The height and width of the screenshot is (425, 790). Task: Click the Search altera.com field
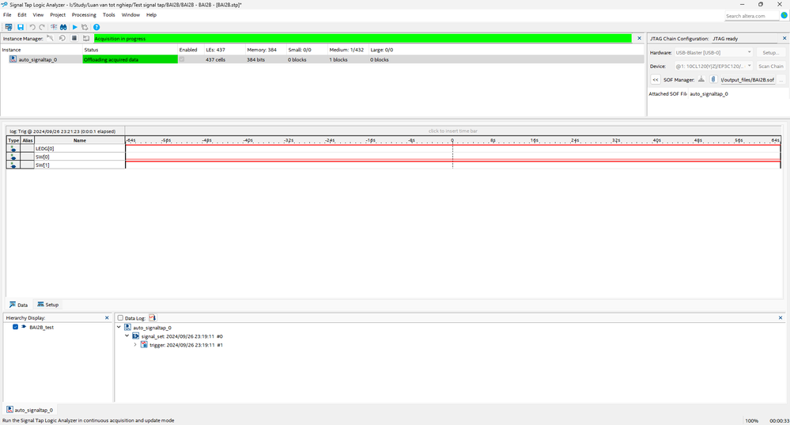pyautogui.click(x=751, y=16)
